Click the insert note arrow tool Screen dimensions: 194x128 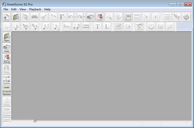coord(25,27)
